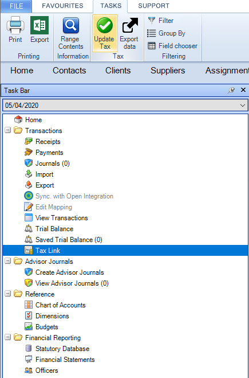Select the TASKS ribbon tab
The width and height of the screenshot is (249, 378).
pos(110,6)
